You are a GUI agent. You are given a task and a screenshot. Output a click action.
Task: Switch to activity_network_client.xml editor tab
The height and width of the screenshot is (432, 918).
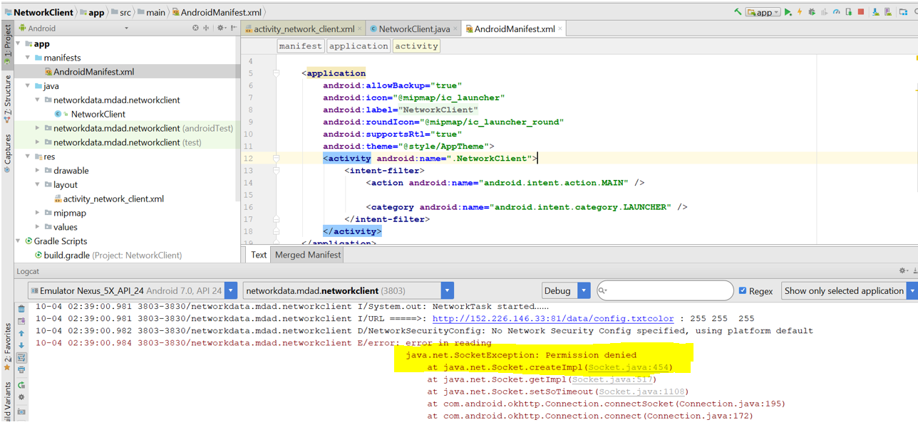[303, 29]
